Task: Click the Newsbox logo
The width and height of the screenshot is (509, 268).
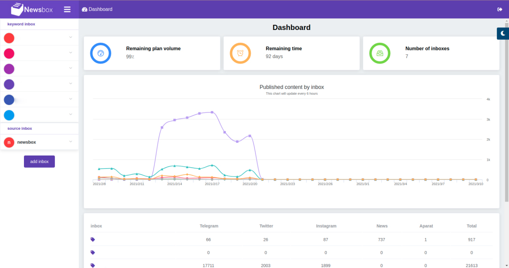Action: [31, 9]
